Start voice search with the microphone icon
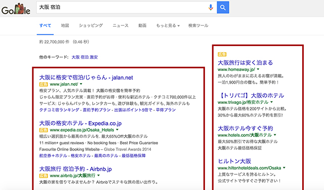 pyautogui.click(x=211, y=8)
